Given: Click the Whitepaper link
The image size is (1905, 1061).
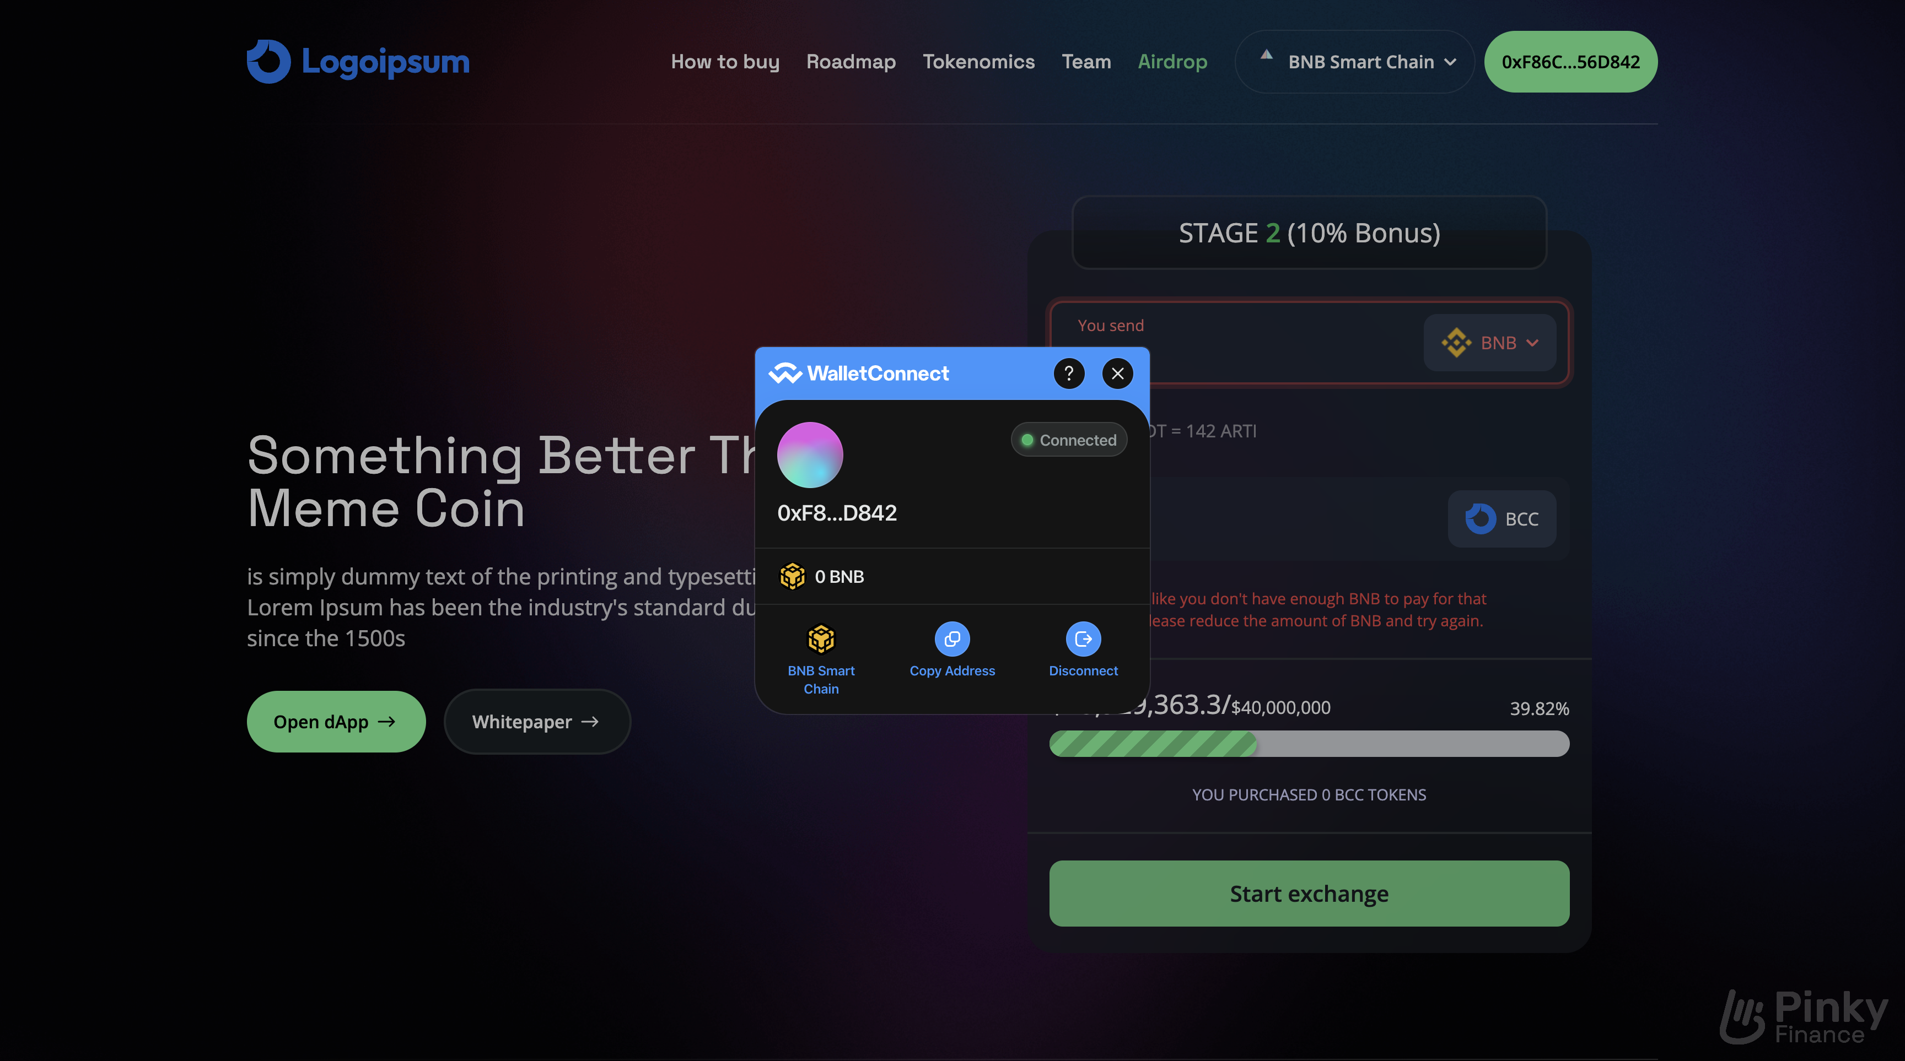Looking at the screenshot, I should pos(536,721).
